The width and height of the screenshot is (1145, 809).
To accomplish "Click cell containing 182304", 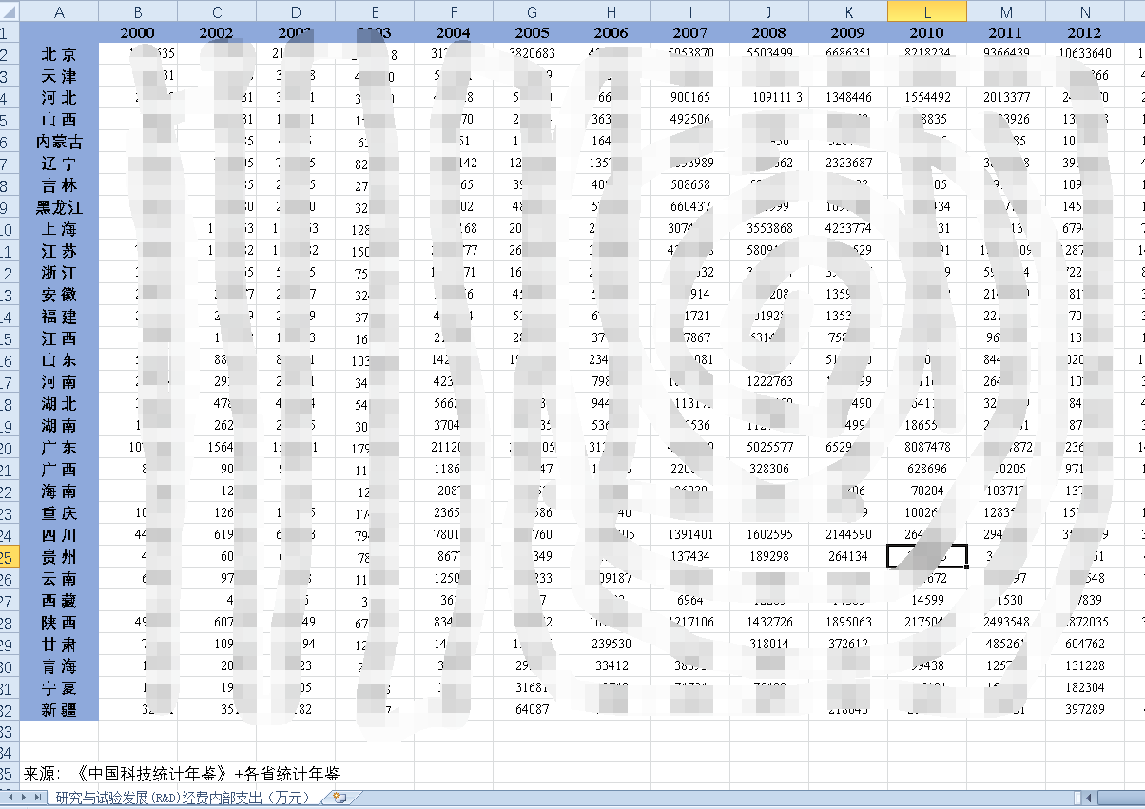I will pos(1085,688).
